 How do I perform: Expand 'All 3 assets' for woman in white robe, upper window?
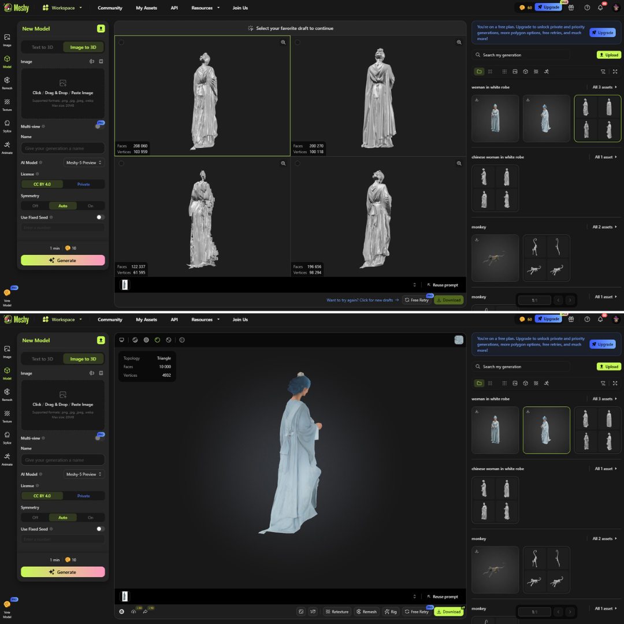click(x=604, y=87)
